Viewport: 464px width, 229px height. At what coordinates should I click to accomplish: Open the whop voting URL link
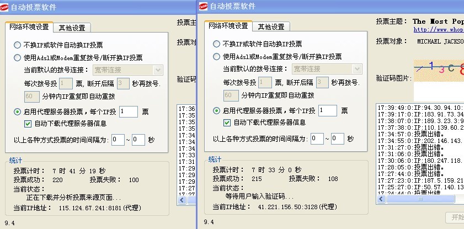coord(439,29)
